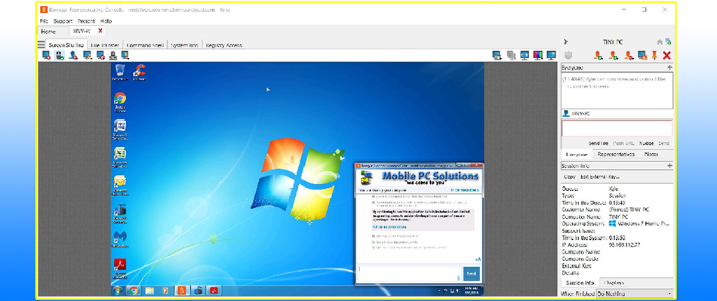The image size is (717, 301).
Task: Close the TINY-PC session tab
Action: [x=100, y=31]
